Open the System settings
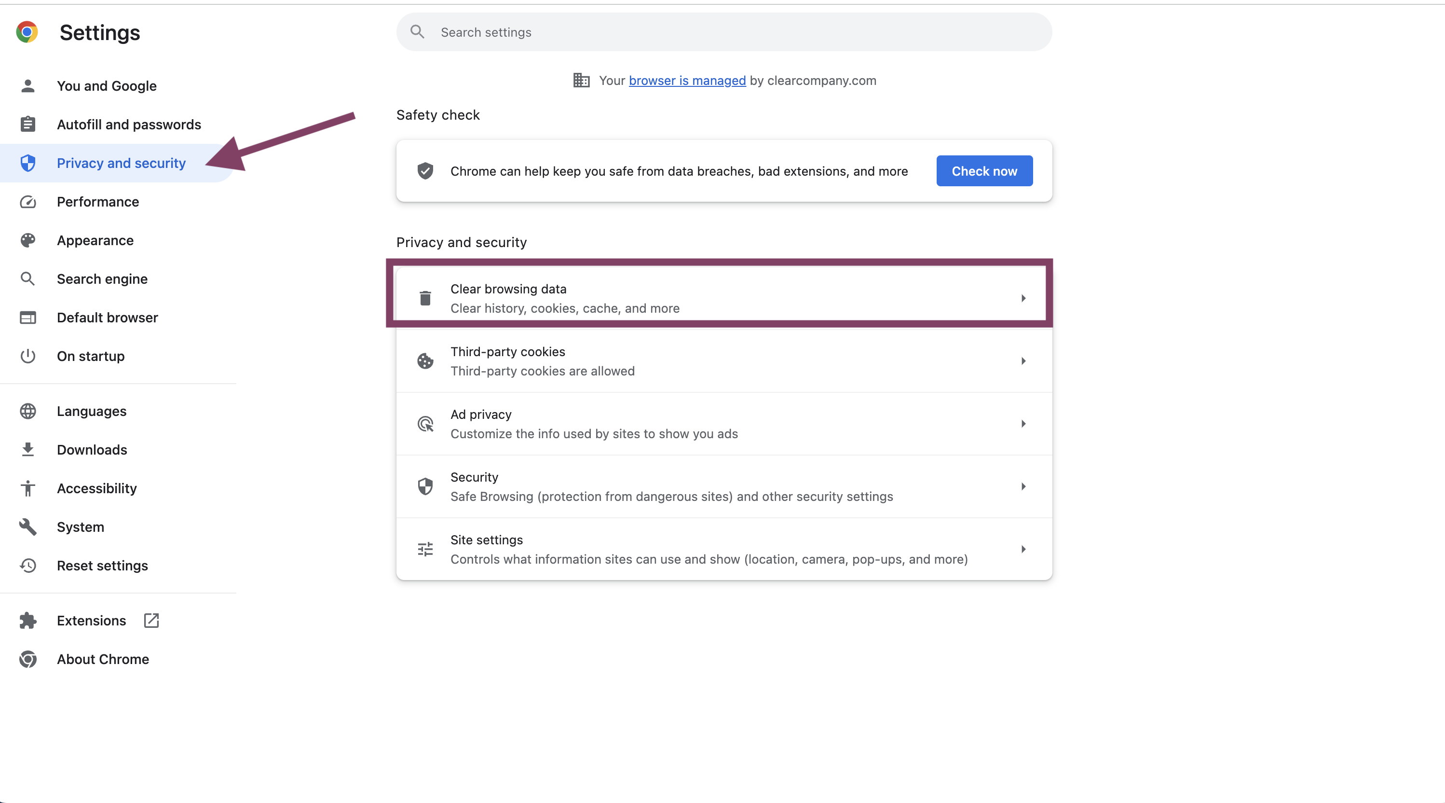Screen dimensions: 1445x803 tap(118, 527)
